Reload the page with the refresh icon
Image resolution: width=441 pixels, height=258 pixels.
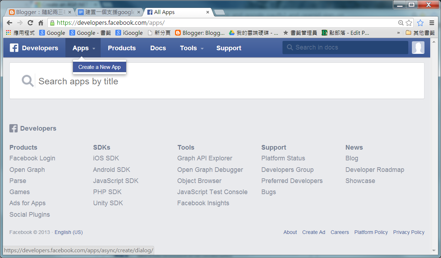pyautogui.click(x=30, y=23)
